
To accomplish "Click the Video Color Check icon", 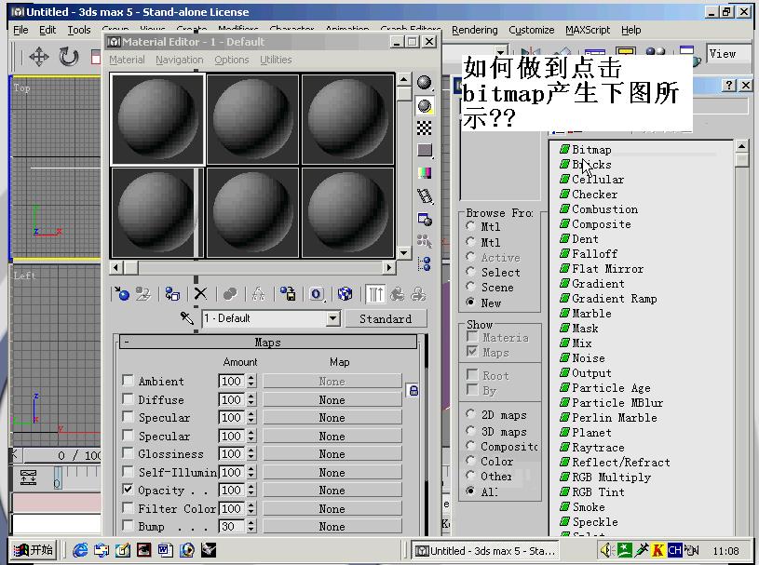I will (x=425, y=173).
